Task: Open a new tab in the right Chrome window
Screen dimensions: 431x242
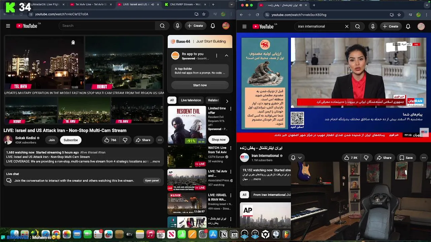Action: 314,5
